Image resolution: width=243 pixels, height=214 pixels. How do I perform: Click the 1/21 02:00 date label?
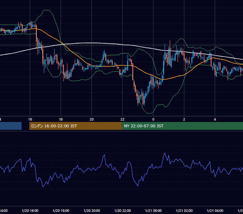[184, 210]
